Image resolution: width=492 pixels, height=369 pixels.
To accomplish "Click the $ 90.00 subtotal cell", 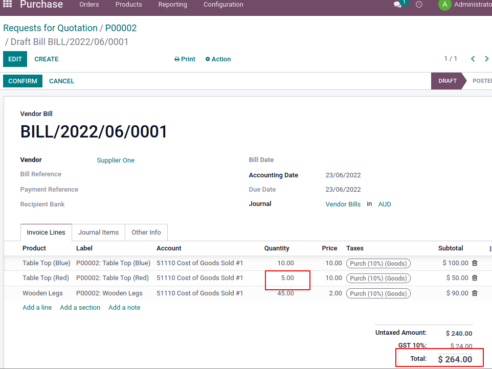I will 457,293.
